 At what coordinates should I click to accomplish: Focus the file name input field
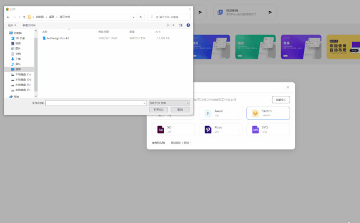[x=96, y=103]
